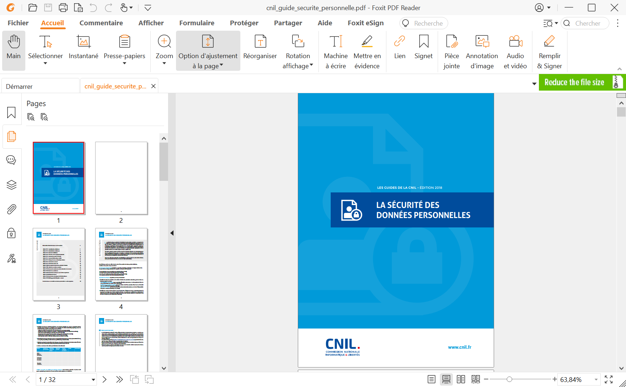Screen dimensions: 626x387
Task: Show the comments panel in sidebar
Action: pyautogui.click(x=12, y=160)
